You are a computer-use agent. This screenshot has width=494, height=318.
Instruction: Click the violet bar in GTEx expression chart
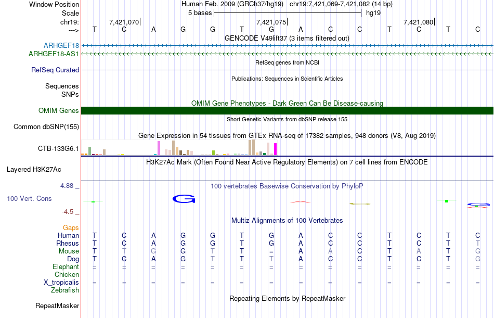point(159,148)
